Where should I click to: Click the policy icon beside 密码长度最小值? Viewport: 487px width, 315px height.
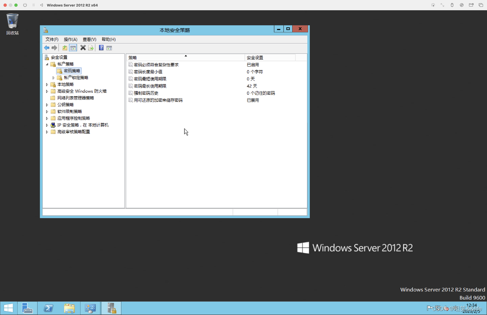tap(131, 72)
